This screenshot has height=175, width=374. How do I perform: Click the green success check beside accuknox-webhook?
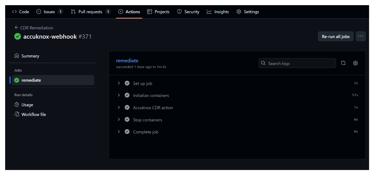[18, 37]
